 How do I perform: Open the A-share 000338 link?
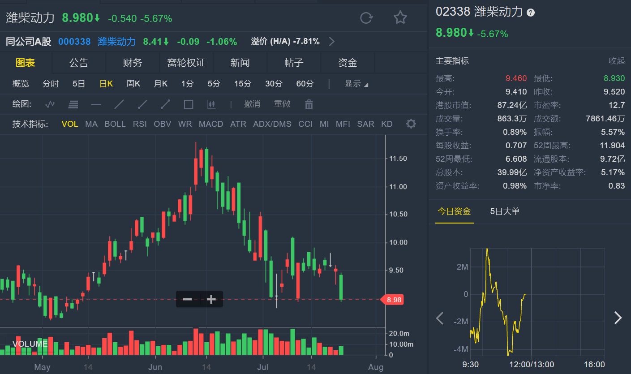pyautogui.click(x=74, y=42)
